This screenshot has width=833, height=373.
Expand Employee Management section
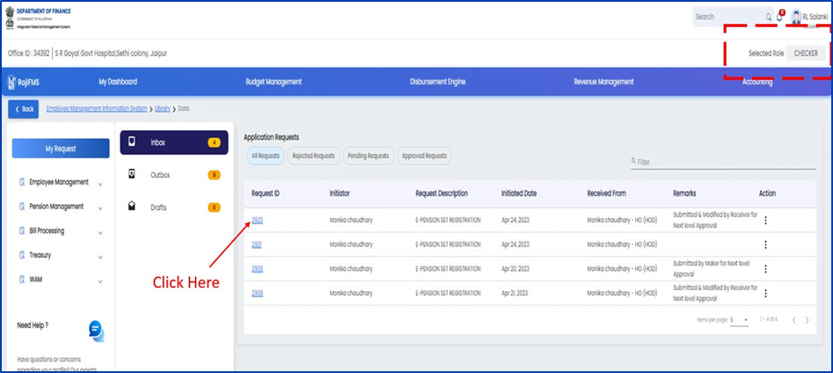pos(100,185)
